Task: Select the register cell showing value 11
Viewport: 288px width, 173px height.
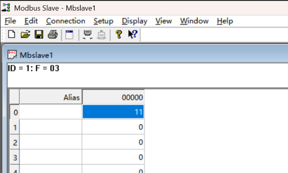Action: click(113, 112)
